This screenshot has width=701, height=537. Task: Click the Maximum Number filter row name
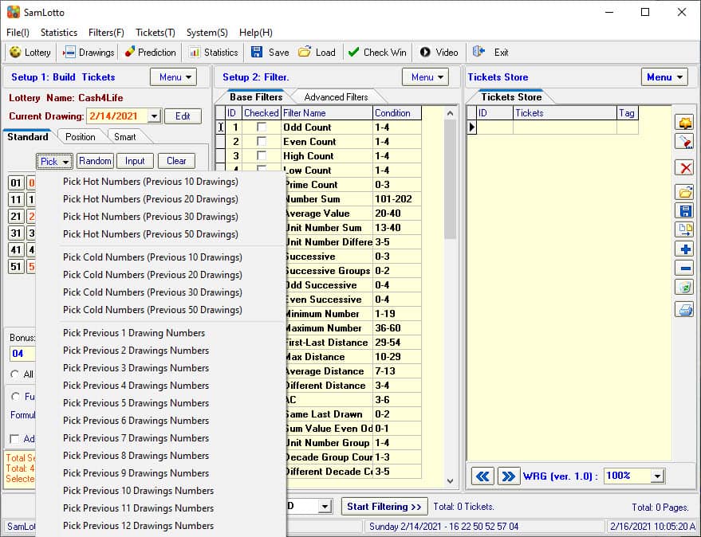click(328, 328)
